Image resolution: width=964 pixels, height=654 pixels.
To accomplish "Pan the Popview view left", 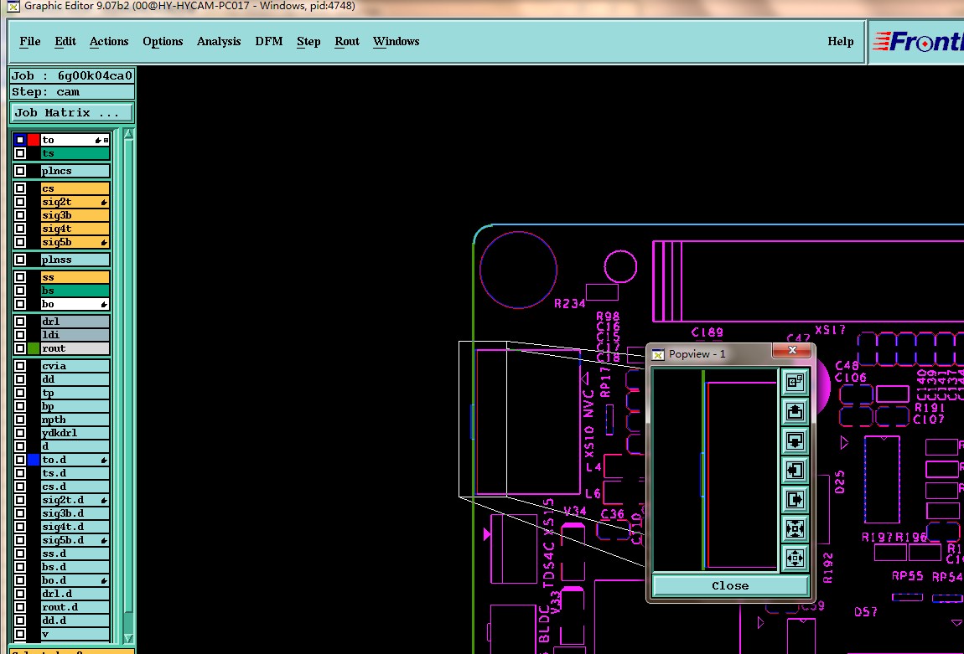I will point(795,471).
